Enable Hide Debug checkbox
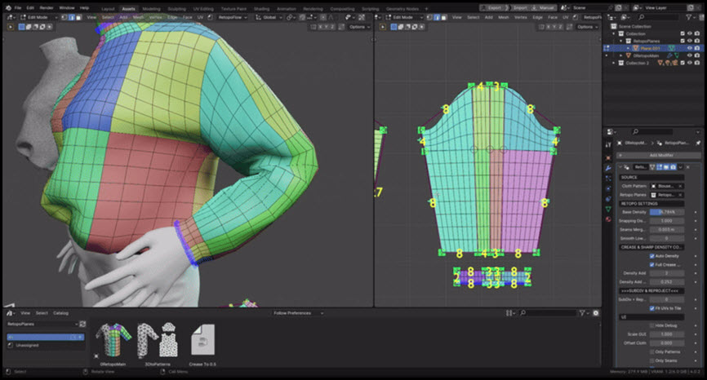 click(x=652, y=325)
